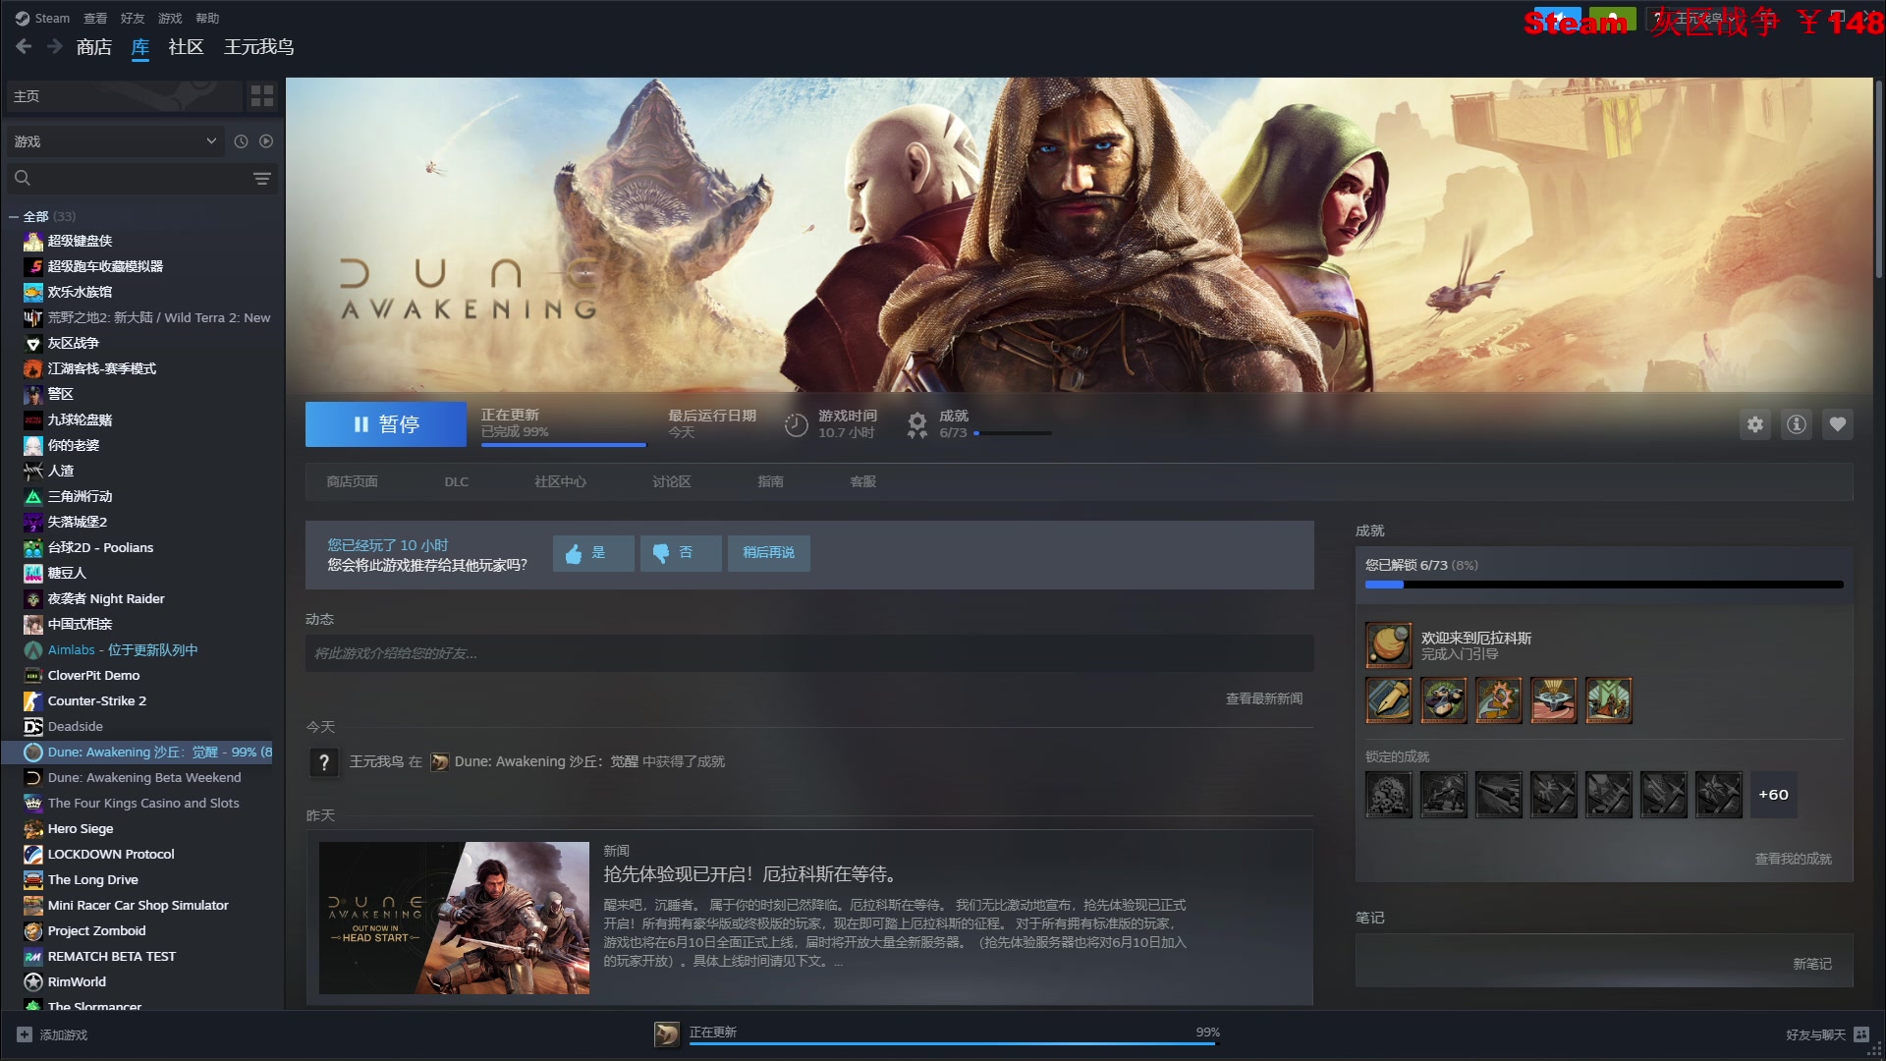The image size is (1886, 1061).
Task: Open friends and chat icon
Action: (1861, 1034)
